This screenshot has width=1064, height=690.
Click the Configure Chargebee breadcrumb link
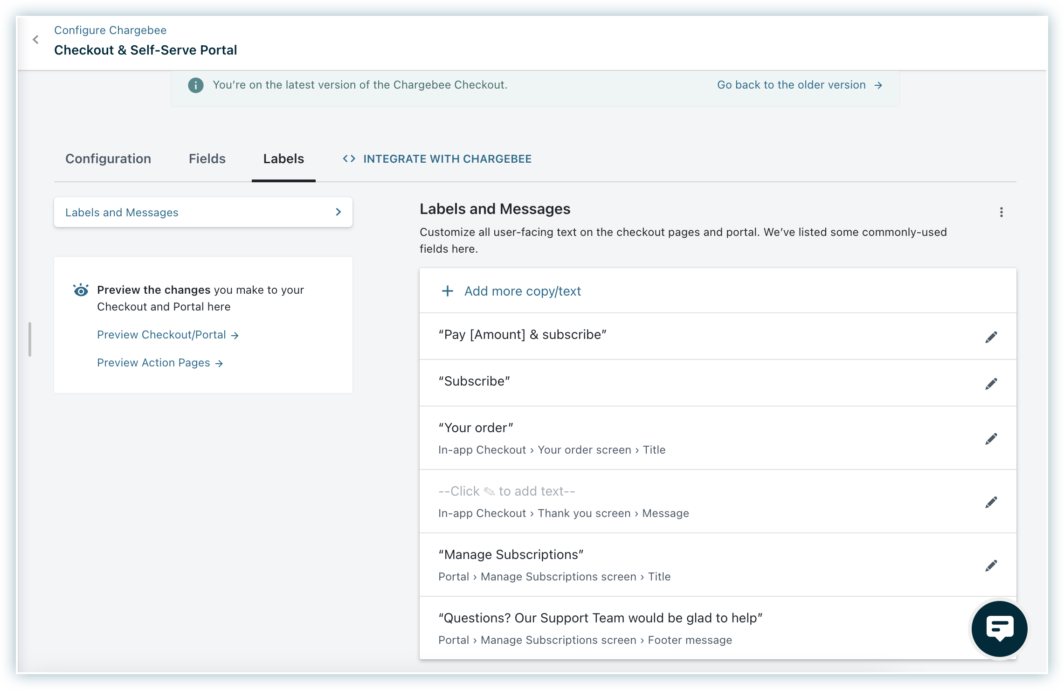point(110,30)
